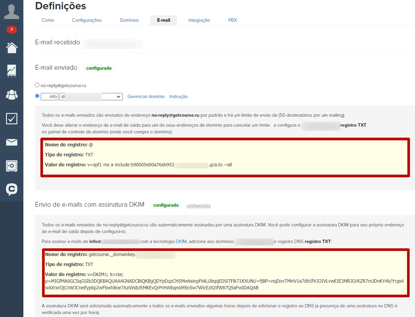Open the mail envelope icon in sidebar
This screenshot has width=415, height=317.
coord(11,142)
